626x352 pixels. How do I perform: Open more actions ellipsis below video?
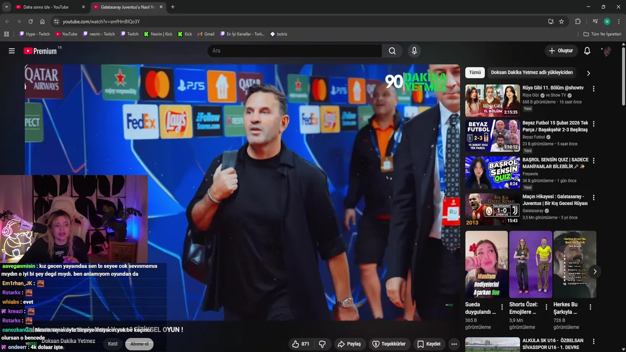pyautogui.click(x=454, y=344)
